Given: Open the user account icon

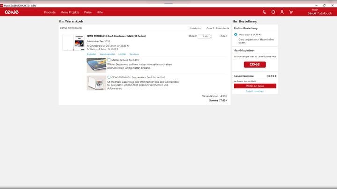Looking at the screenshot, I should pyautogui.click(x=282, y=12).
